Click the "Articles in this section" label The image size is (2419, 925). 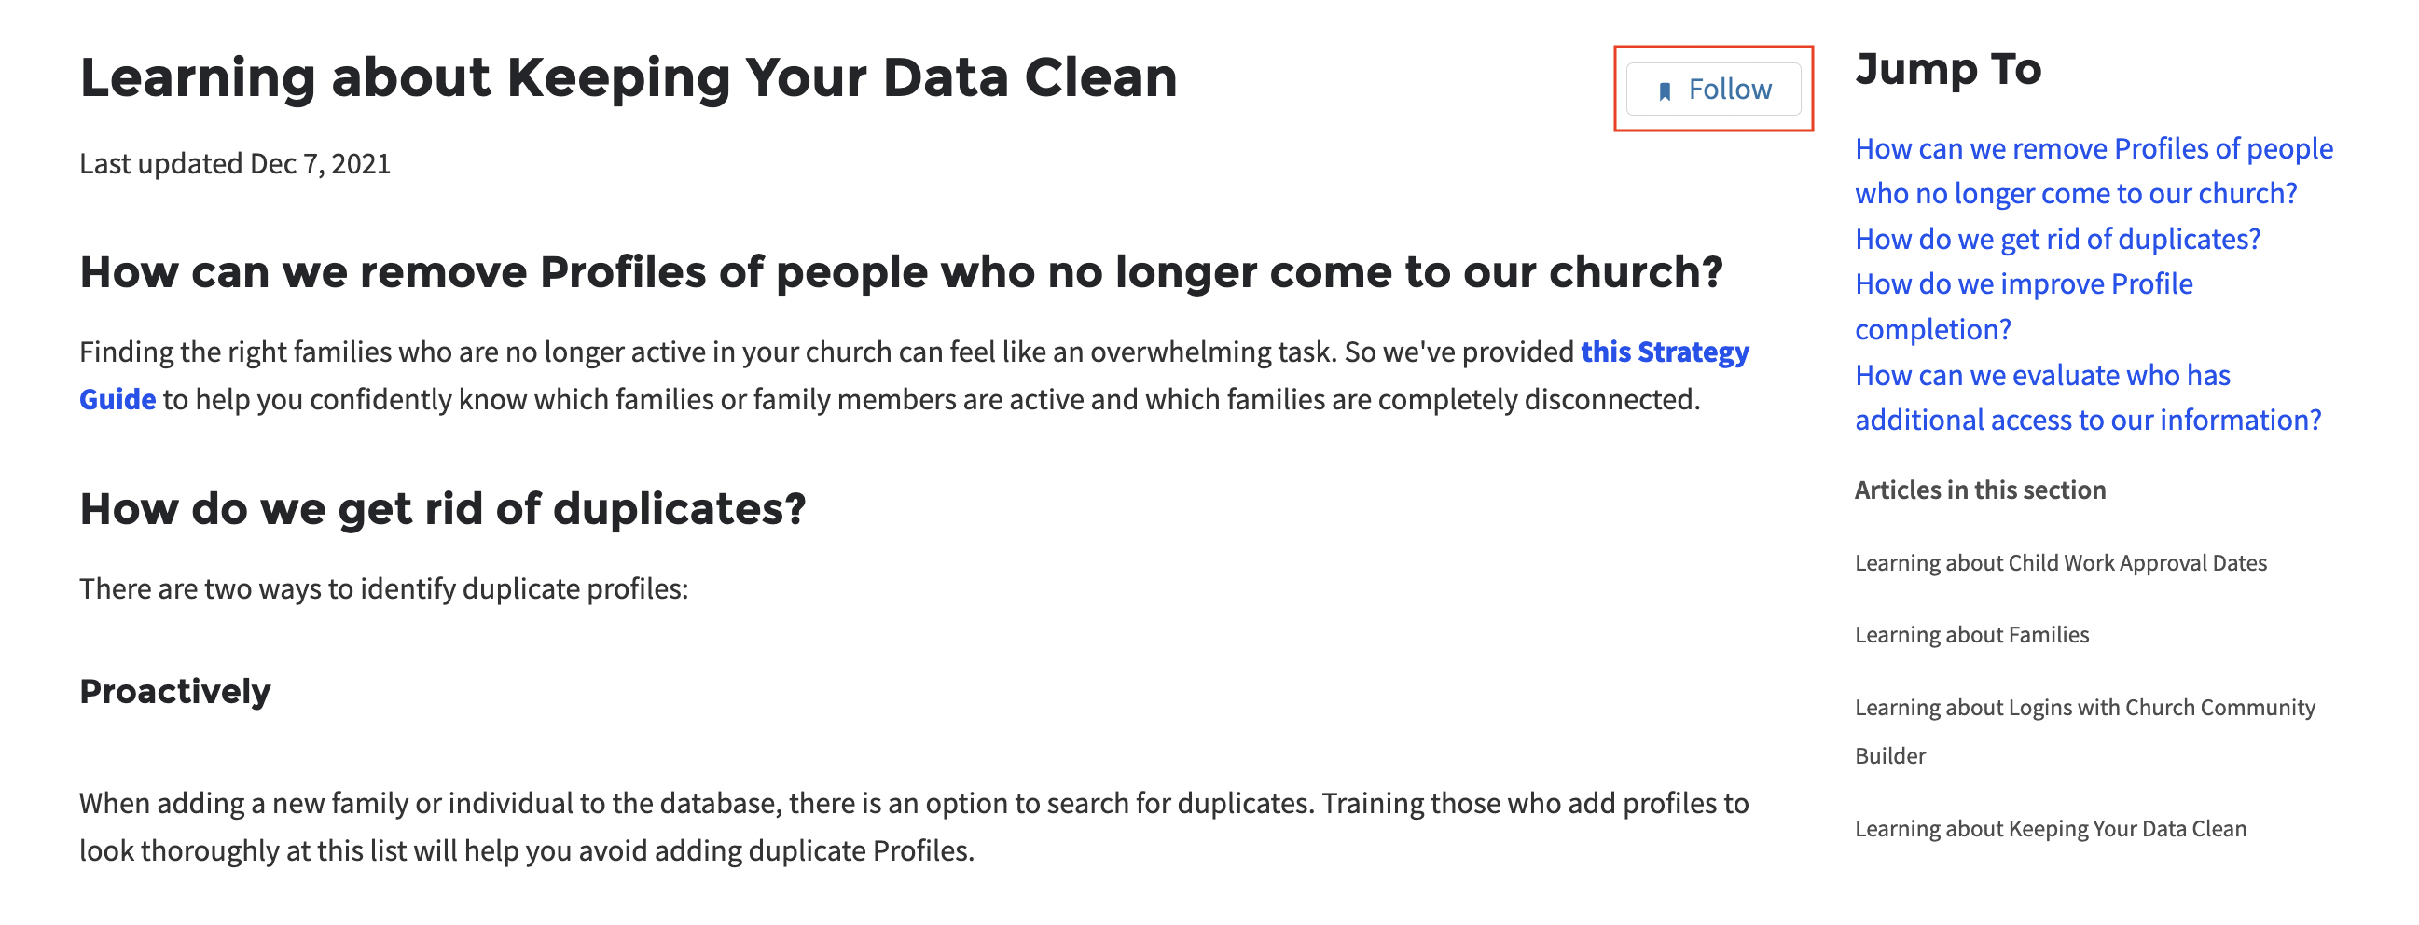pos(1980,490)
